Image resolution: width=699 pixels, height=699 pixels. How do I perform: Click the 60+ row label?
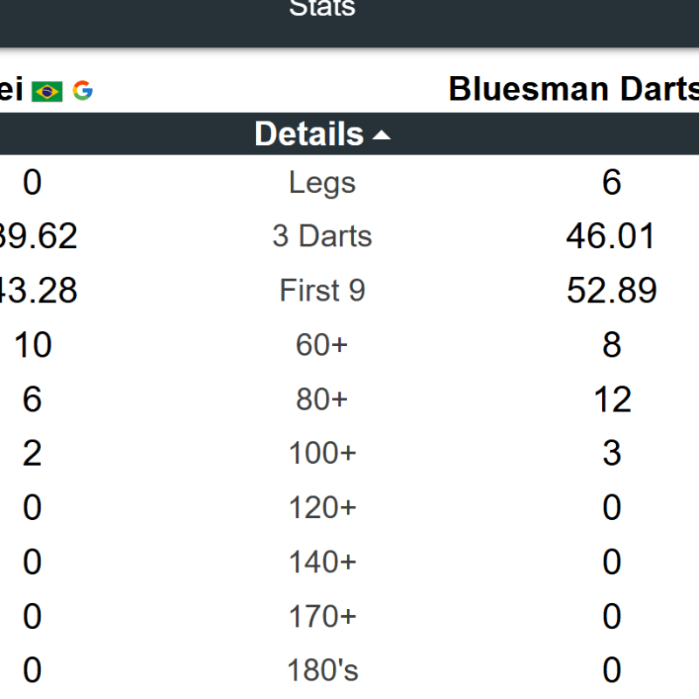click(x=322, y=344)
